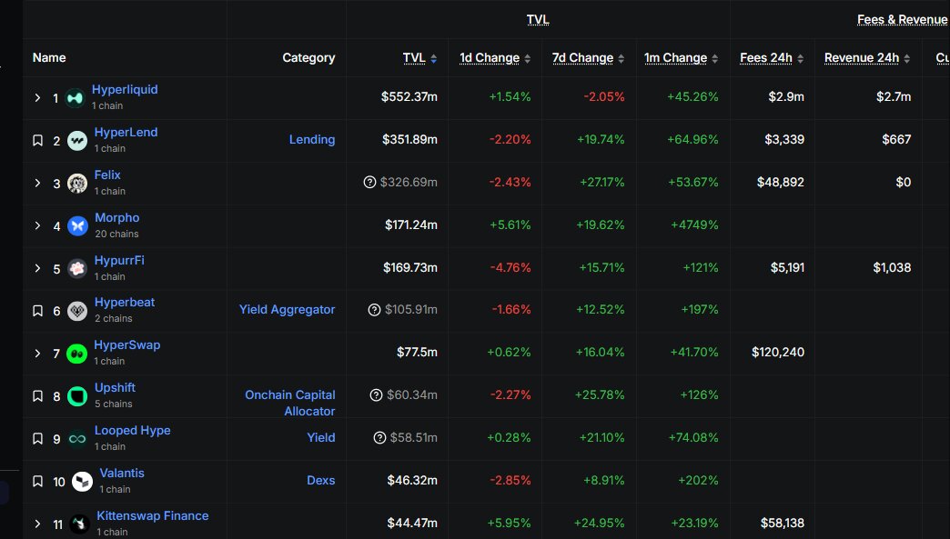Open the Felix protocol page
This screenshot has height=539, width=950.
tap(107, 175)
